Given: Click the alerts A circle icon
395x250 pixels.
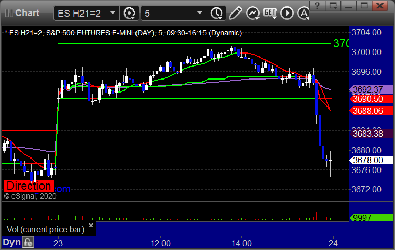Looking at the screenshot, I should (304, 13).
